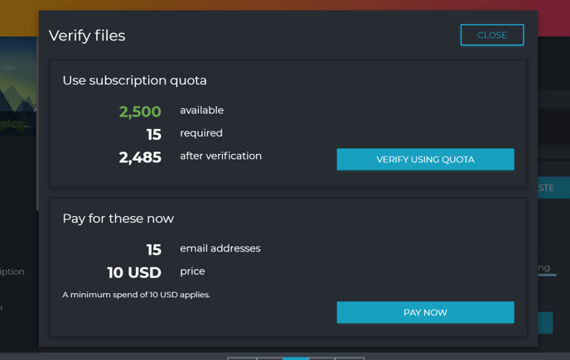Click the PAY NOW button
The image size is (570, 360).
425,312
